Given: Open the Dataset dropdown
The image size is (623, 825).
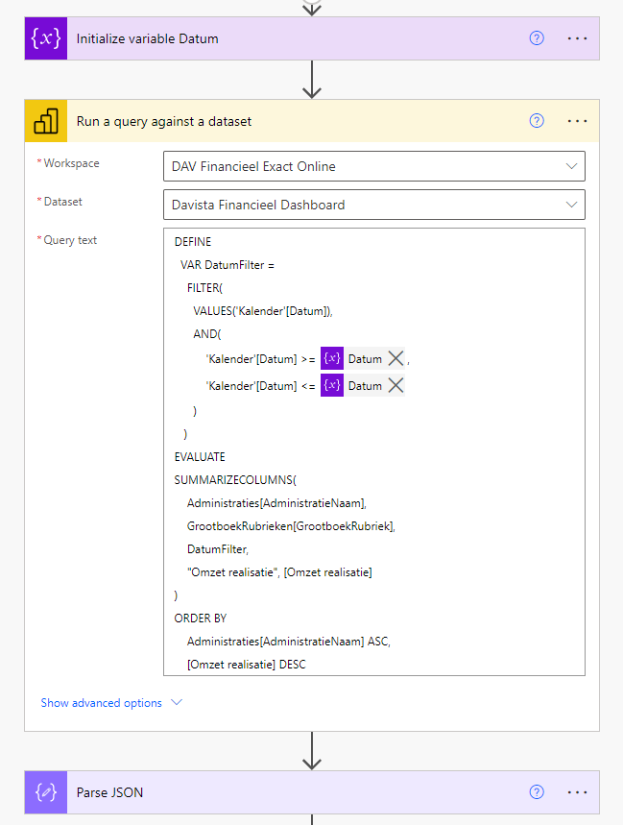Looking at the screenshot, I should click(573, 204).
